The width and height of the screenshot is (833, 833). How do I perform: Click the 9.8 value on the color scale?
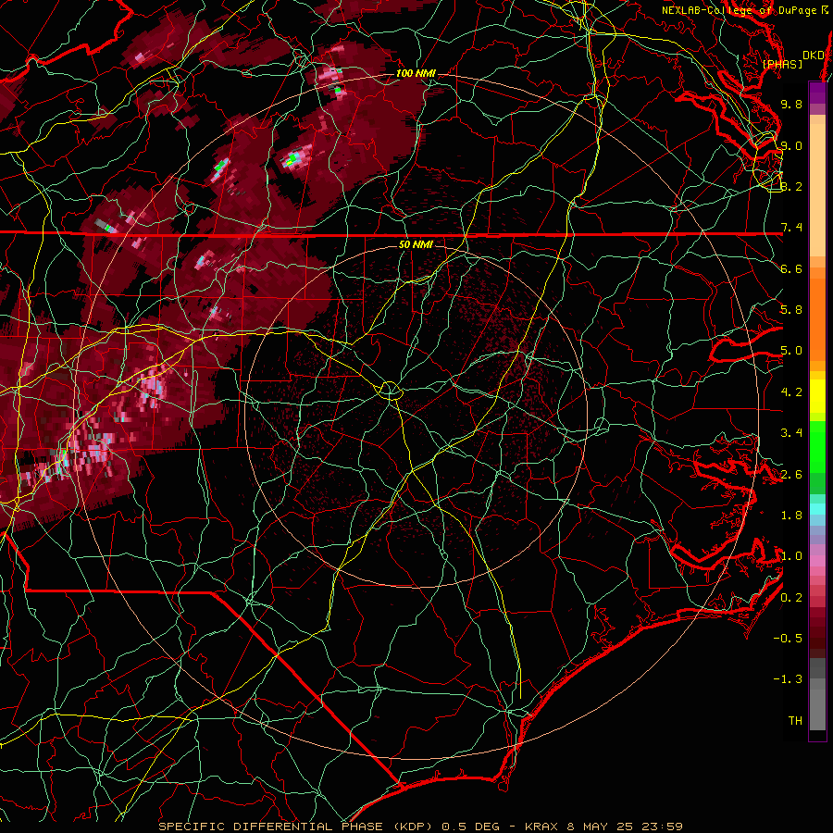[x=791, y=104]
